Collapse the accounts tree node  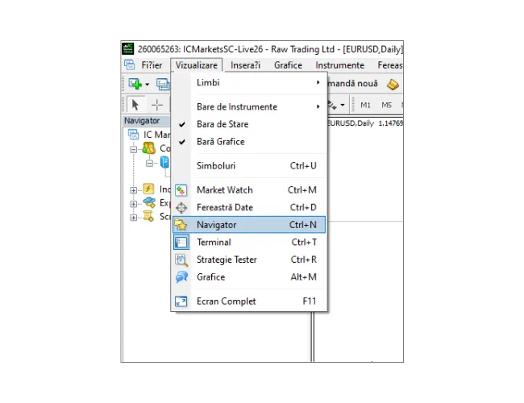pos(133,149)
